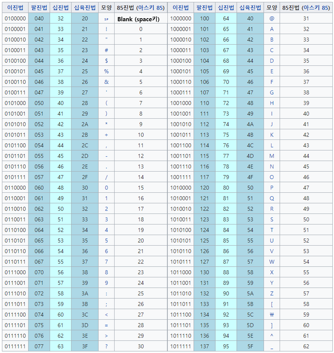Screen dimensions: 334x353
Task: Click the letter Q link
Action: (272, 199)
